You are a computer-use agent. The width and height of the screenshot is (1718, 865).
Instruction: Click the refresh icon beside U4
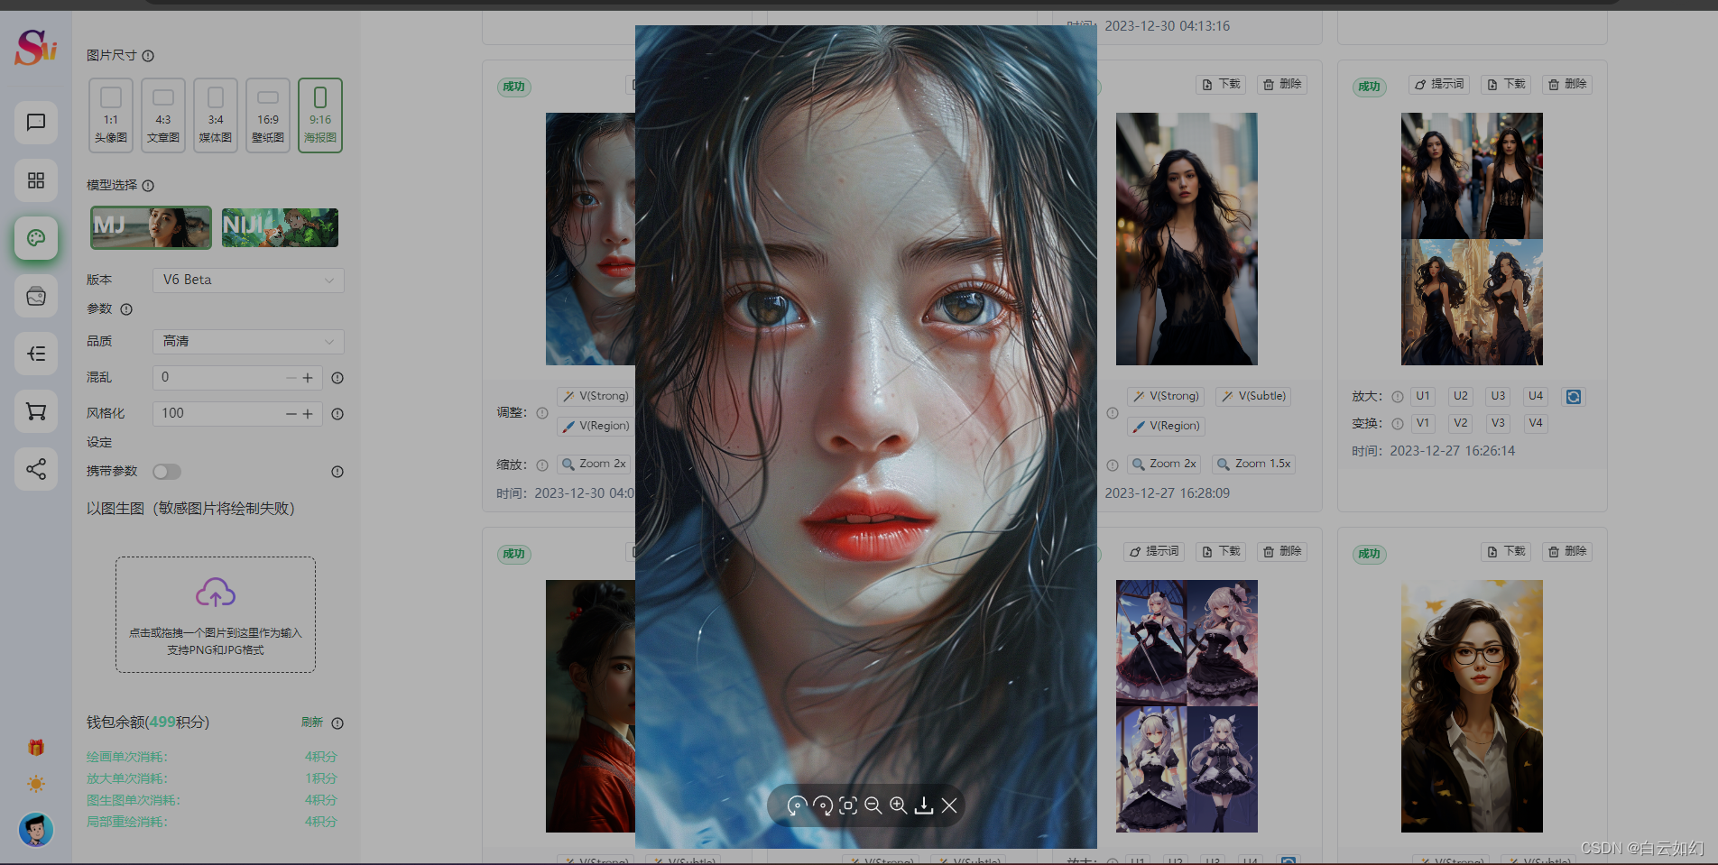point(1574,397)
